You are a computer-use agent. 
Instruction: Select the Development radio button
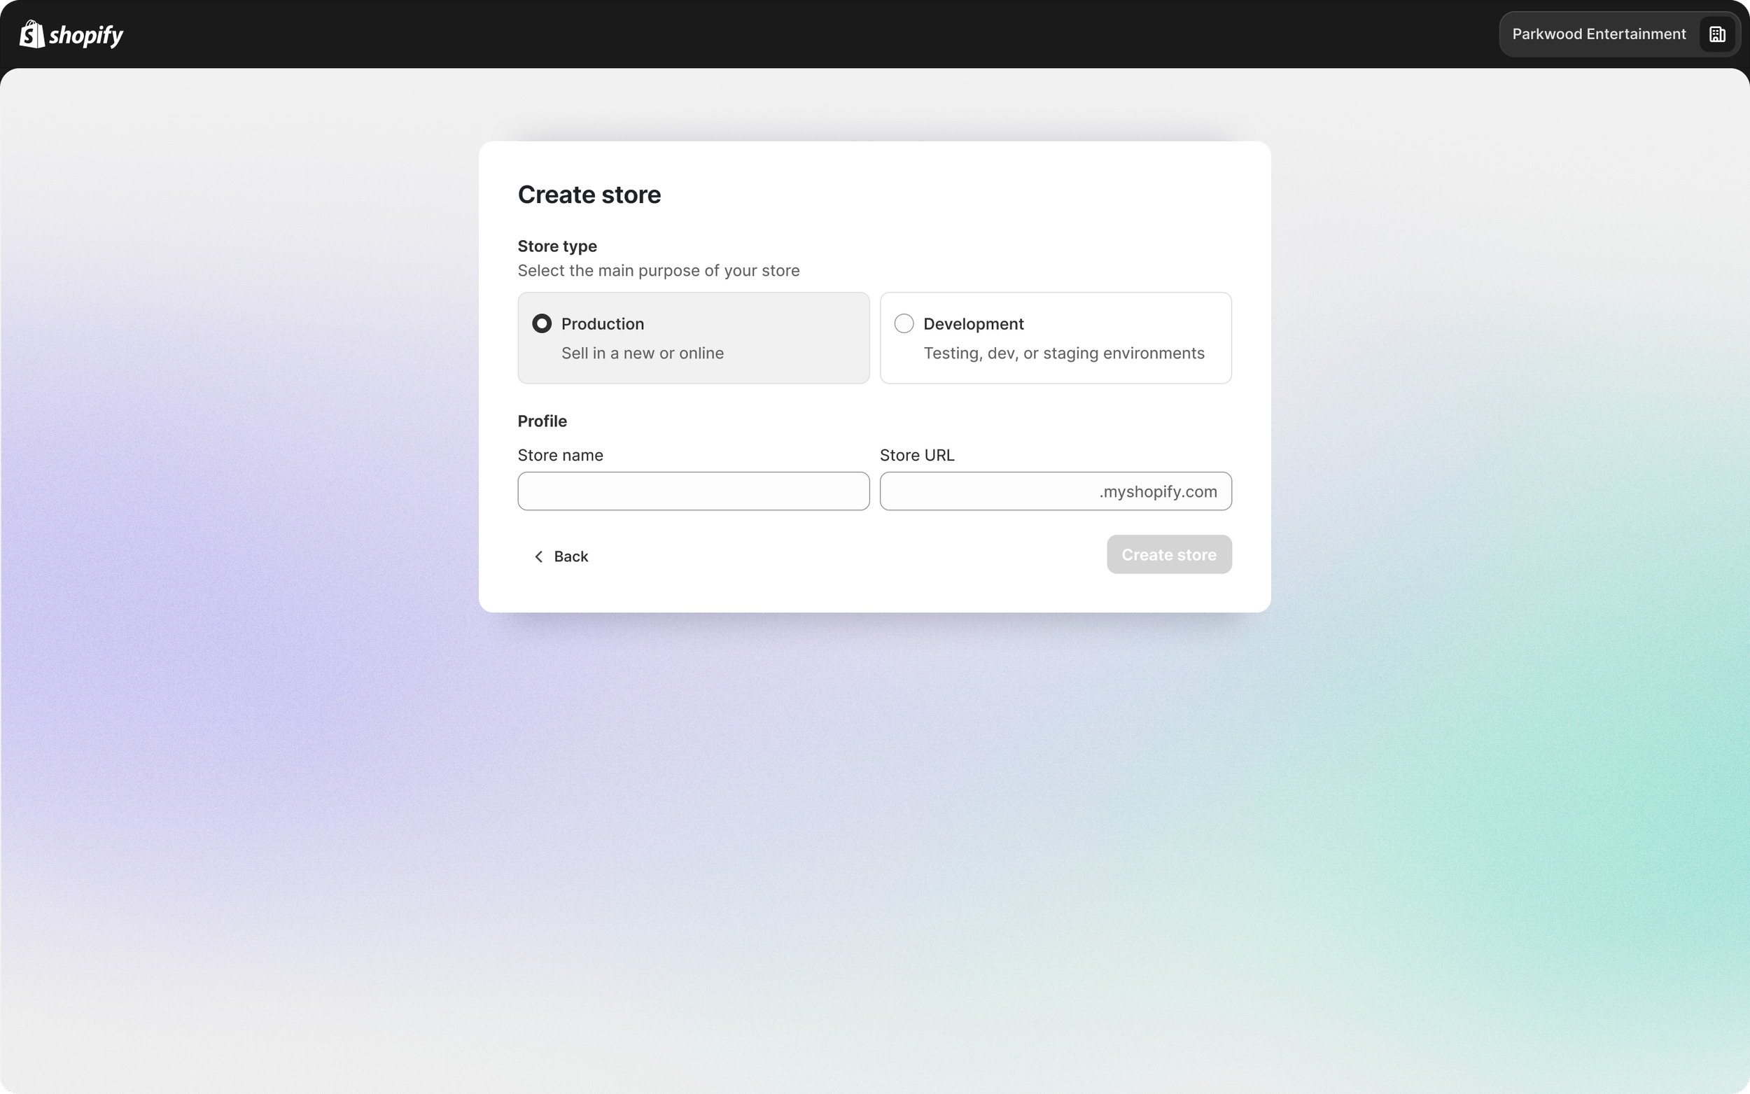[x=903, y=323]
